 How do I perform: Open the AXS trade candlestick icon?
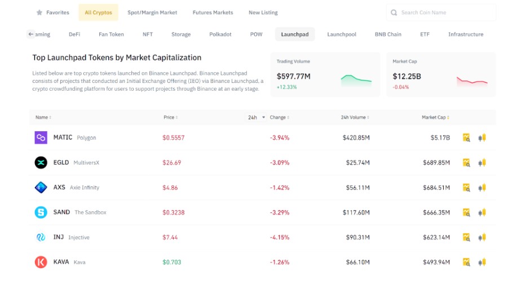482,188
